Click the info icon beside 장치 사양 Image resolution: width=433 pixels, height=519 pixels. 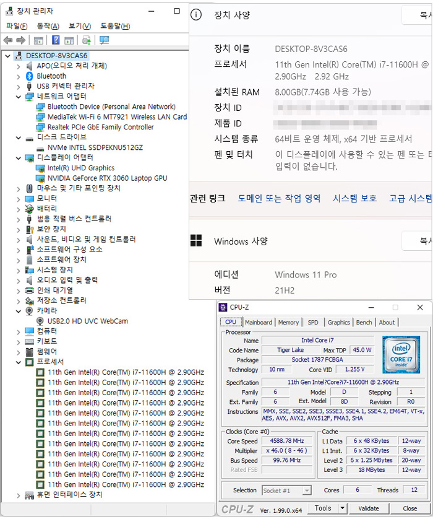pyautogui.click(x=196, y=15)
